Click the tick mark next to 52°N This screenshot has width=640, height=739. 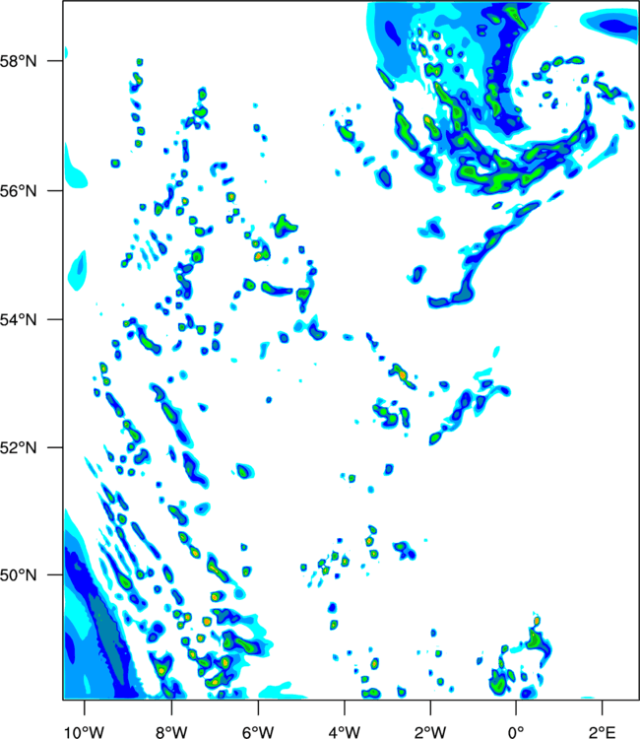(55, 447)
